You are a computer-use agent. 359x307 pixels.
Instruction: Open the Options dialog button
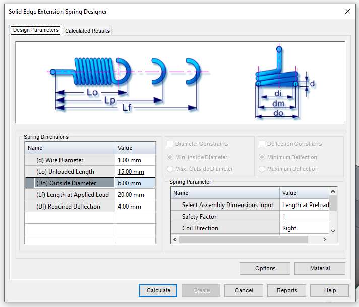click(265, 268)
